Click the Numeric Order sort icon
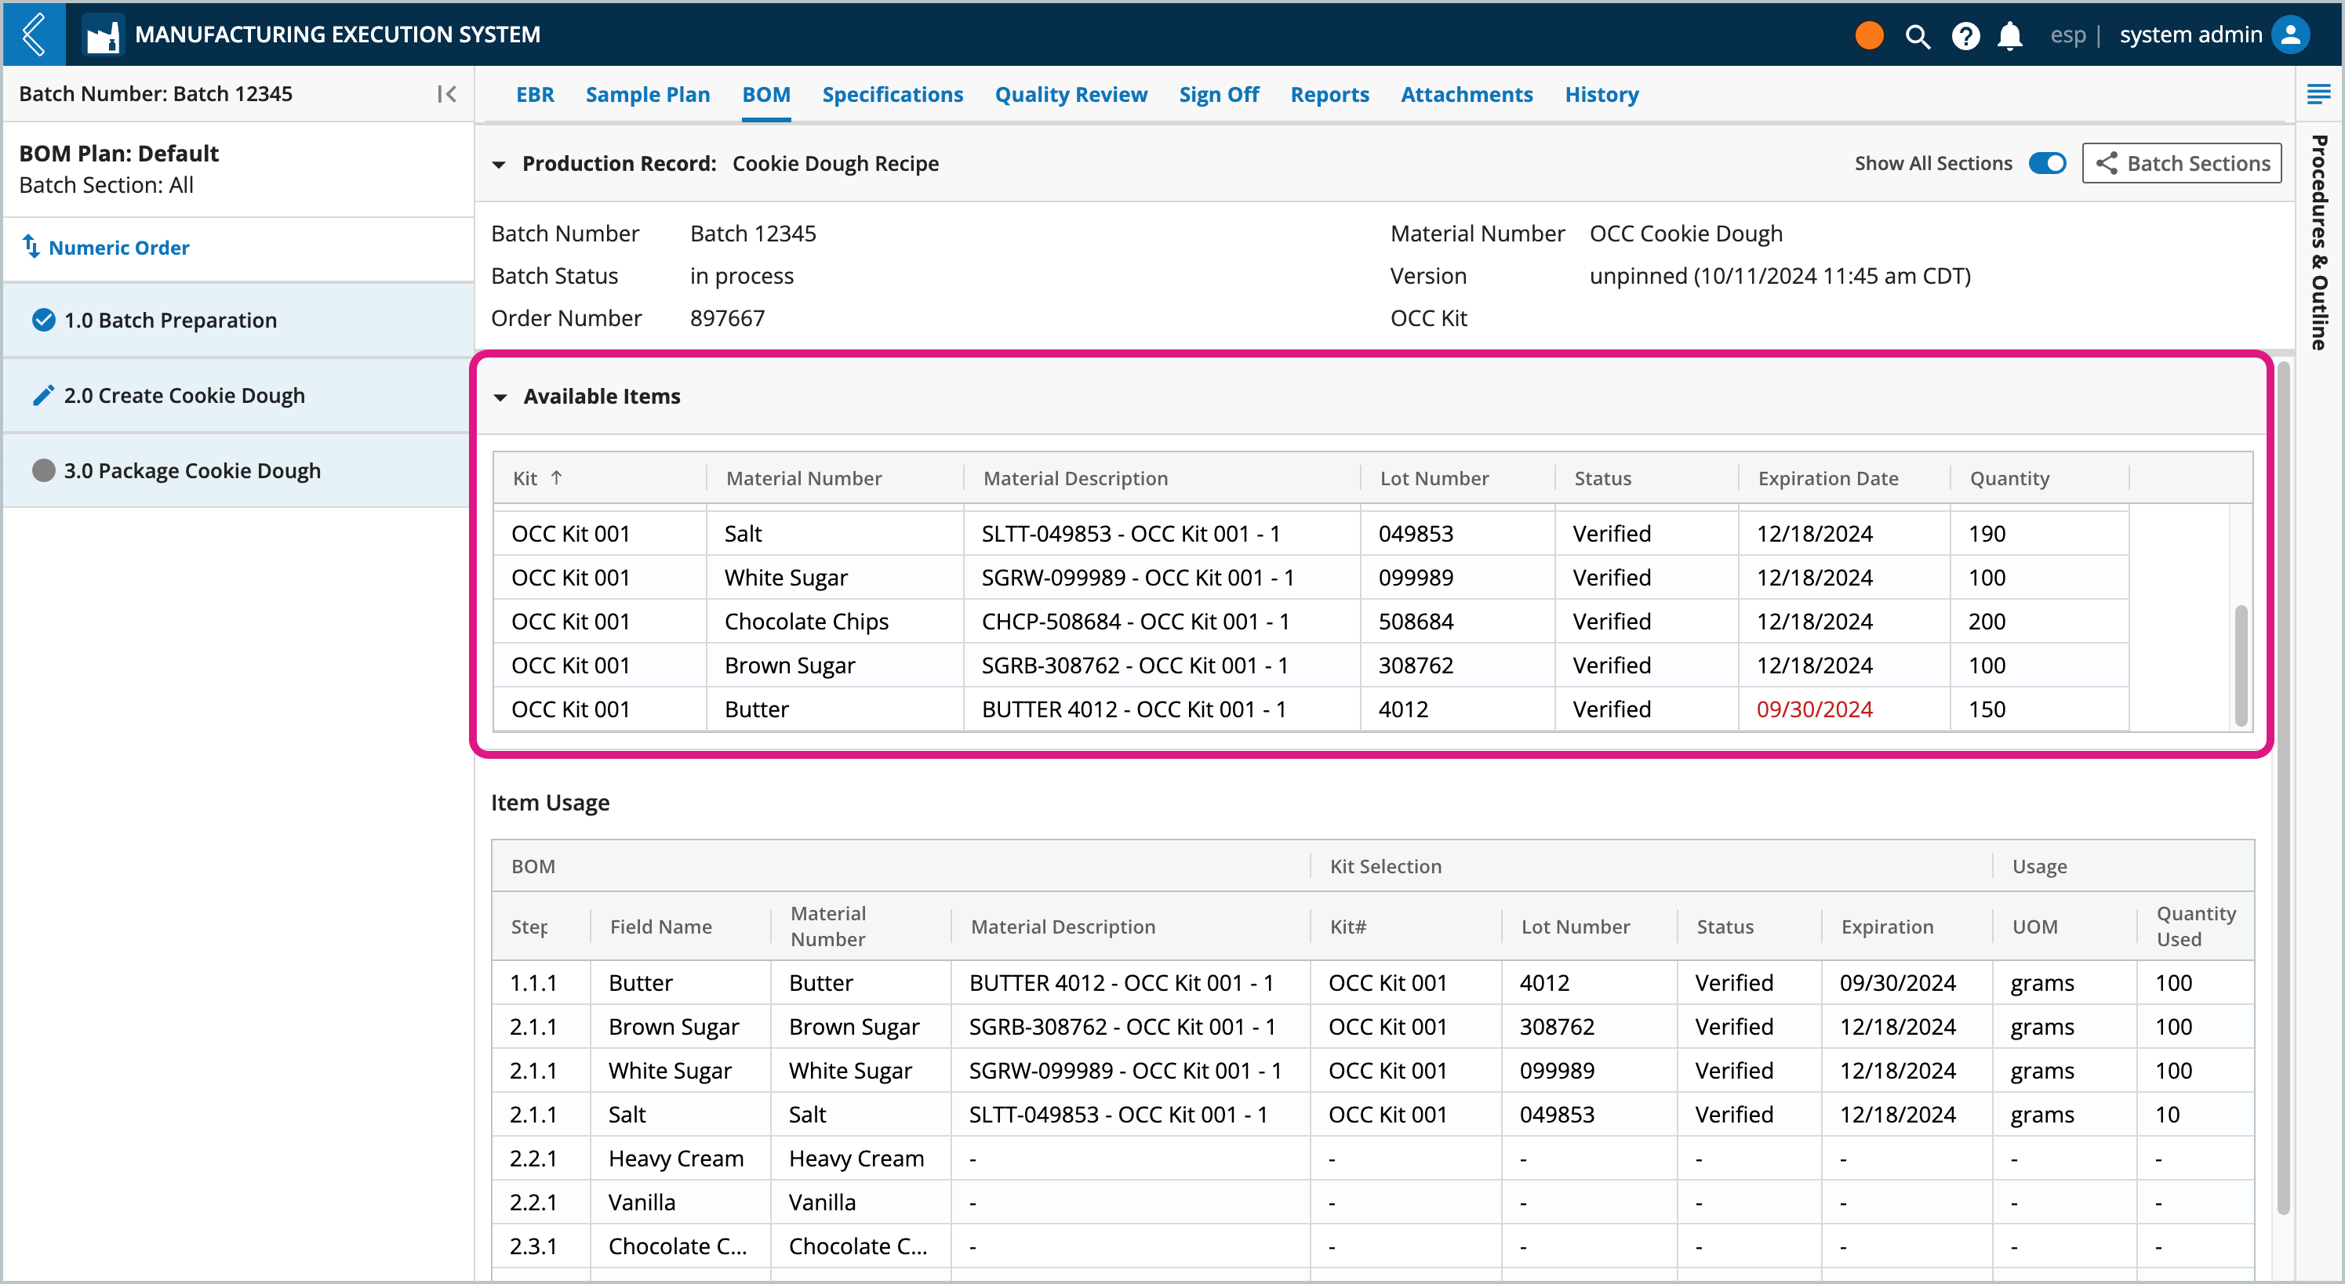 pyautogui.click(x=31, y=247)
